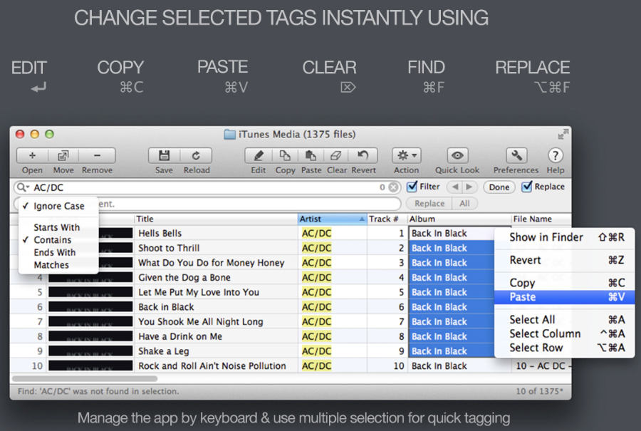This screenshot has width=641, height=431.
Task: Click album artwork thumbnail in row 5
Action: [90, 292]
